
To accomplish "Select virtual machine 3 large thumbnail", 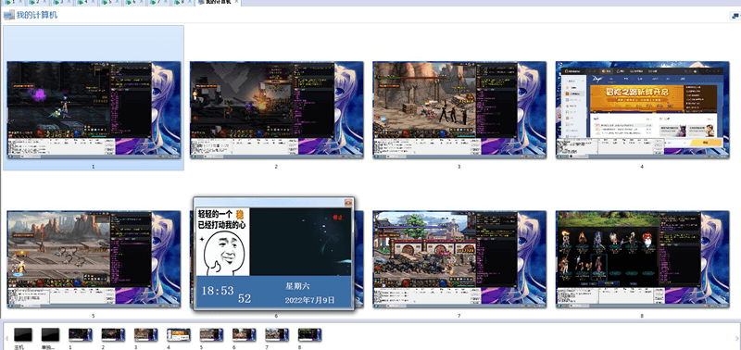I will (x=459, y=109).
